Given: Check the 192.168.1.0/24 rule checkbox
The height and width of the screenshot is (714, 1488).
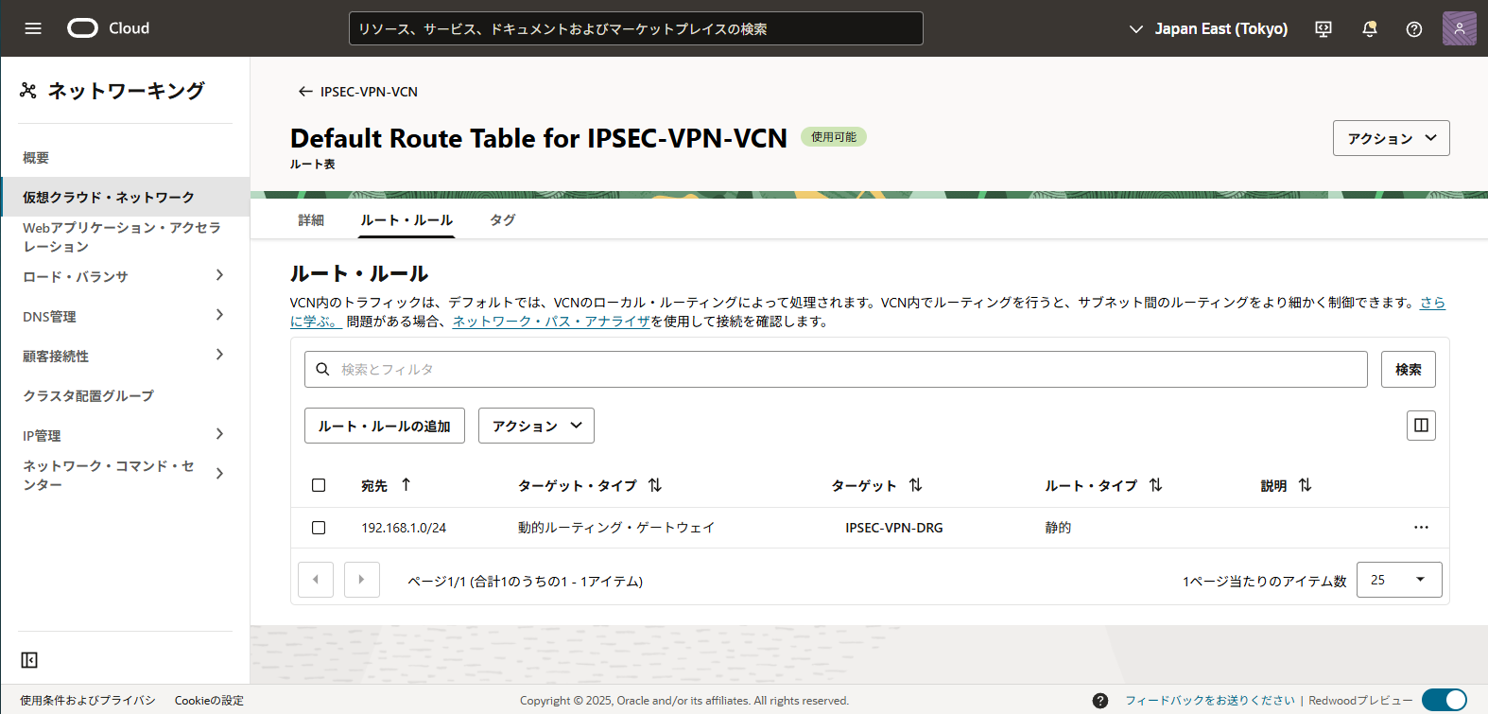Looking at the screenshot, I should [319, 528].
